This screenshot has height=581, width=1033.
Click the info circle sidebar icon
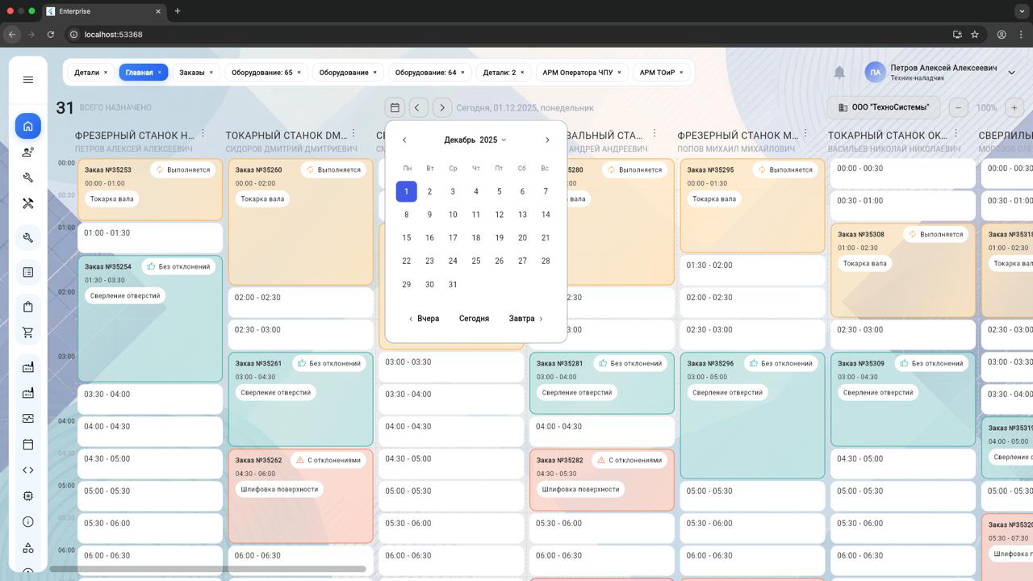(x=28, y=522)
